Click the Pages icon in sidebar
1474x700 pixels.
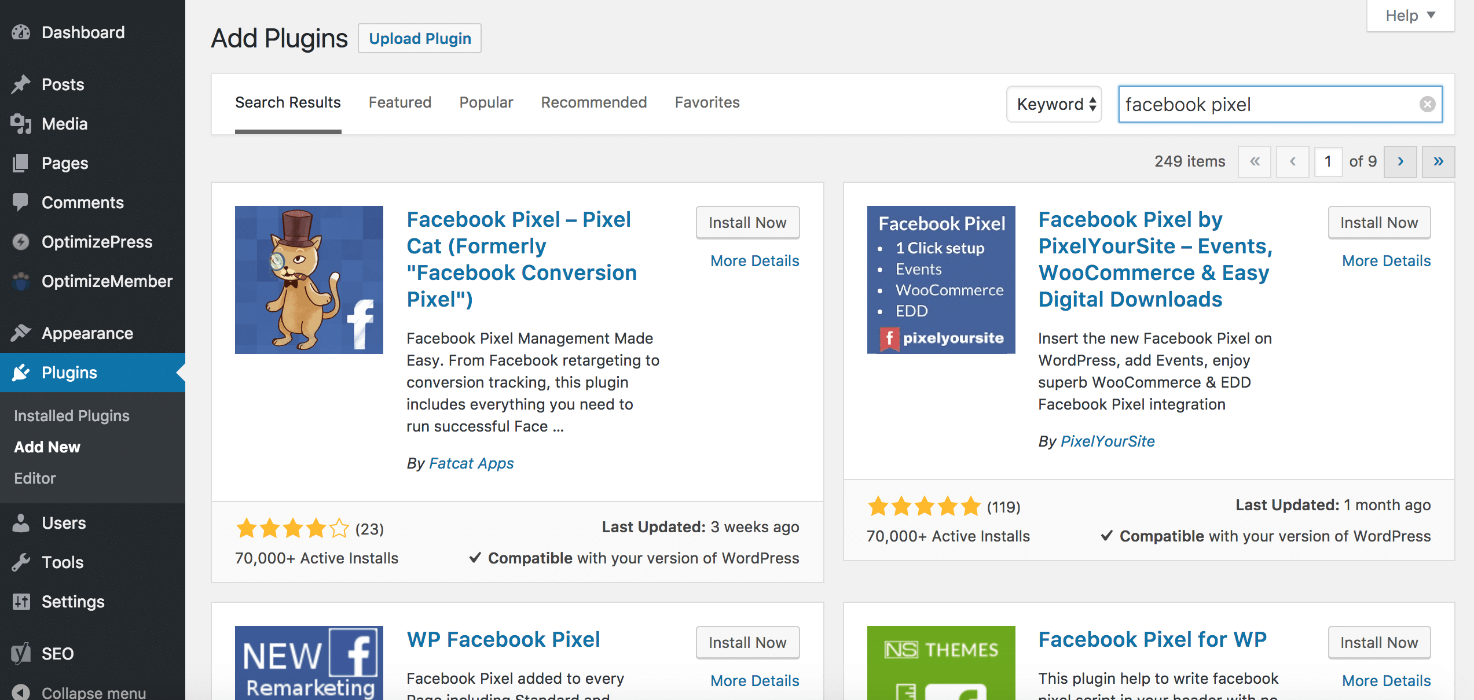[21, 163]
